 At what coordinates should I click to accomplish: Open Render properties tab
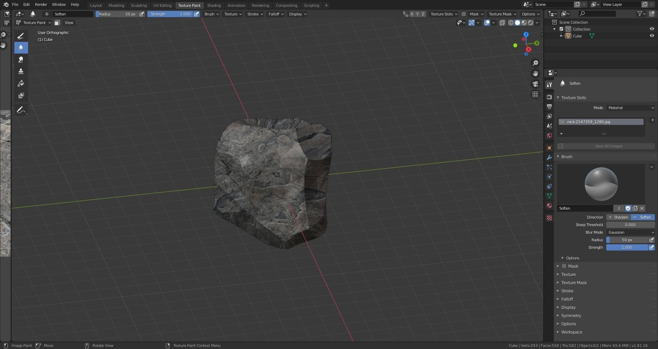pos(549,97)
